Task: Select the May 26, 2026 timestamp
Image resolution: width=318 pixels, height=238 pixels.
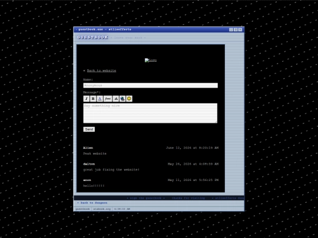Action: click(x=193, y=164)
